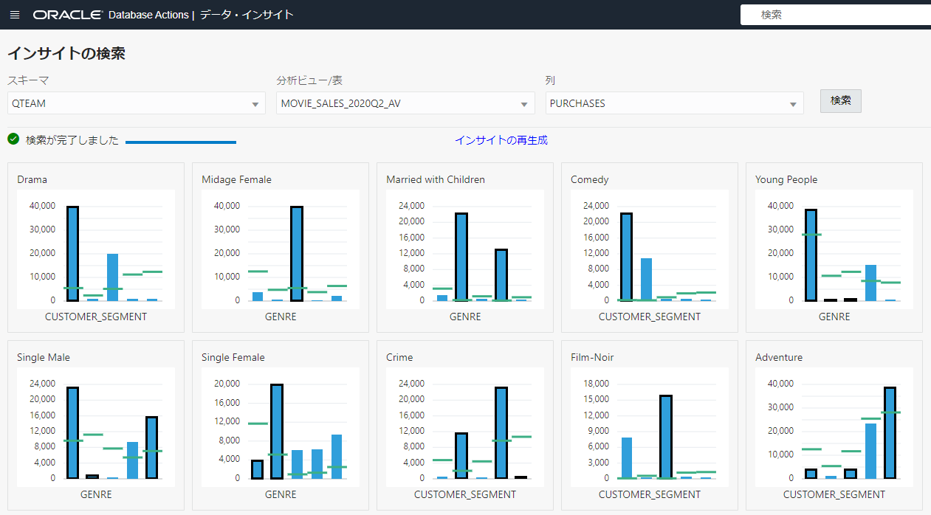
Task: Click the Oracle logo in header
Action: pyautogui.click(x=68, y=15)
